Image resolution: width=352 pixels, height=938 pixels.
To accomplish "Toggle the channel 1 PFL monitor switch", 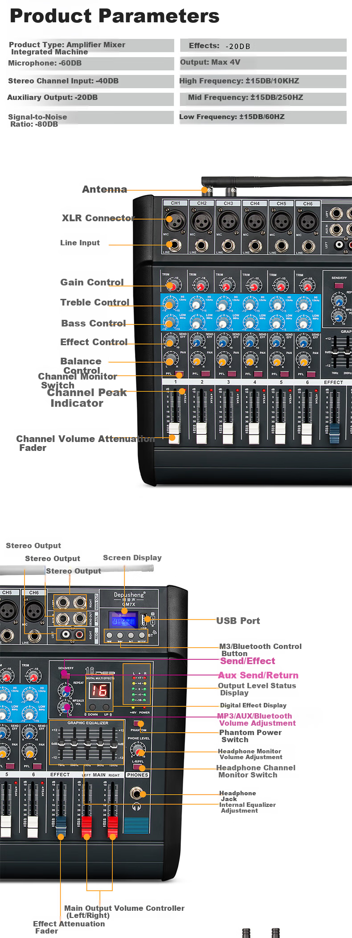I will click(179, 374).
